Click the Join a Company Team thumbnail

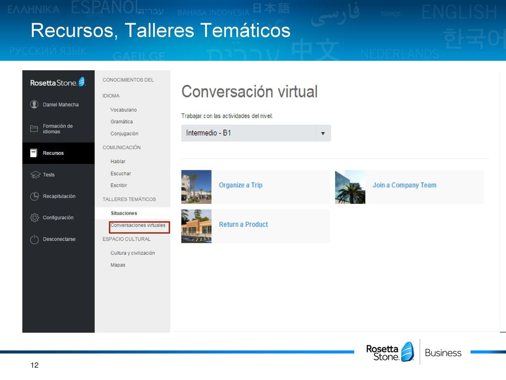(350, 187)
